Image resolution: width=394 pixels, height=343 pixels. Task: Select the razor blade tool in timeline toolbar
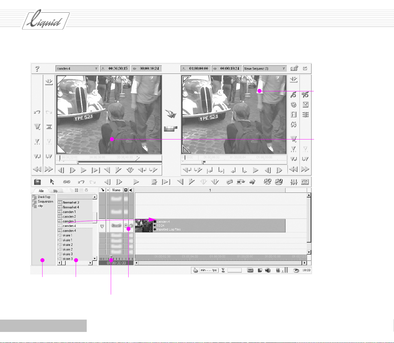tap(230, 182)
